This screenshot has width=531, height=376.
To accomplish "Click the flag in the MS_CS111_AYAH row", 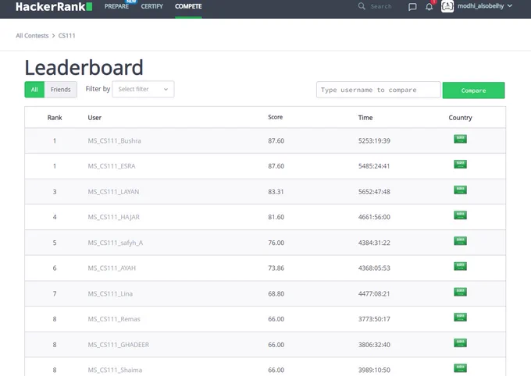I will [460, 266].
